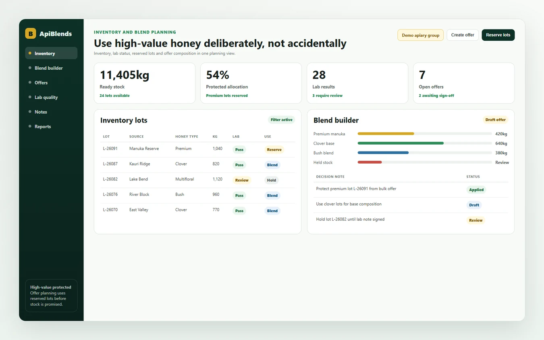Click the Kauri Ridge source cell

(139, 164)
